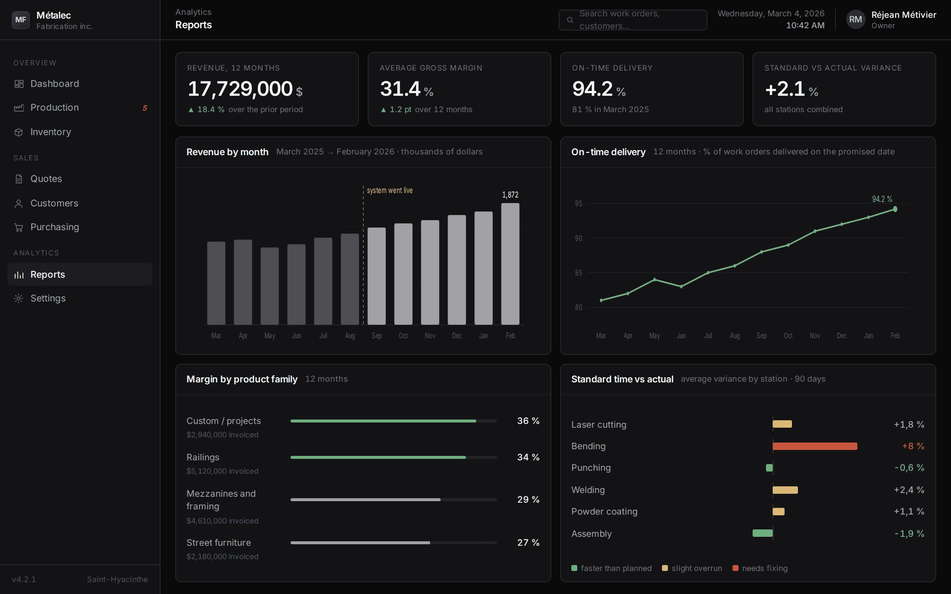Screen dimensions: 951x594
Task: Click the RM user avatar
Action: click(856, 20)
